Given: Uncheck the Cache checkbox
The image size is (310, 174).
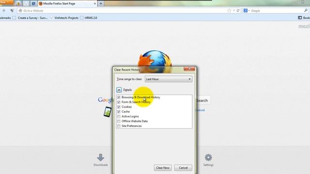Looking at the screenshot, I should (119, 112).
